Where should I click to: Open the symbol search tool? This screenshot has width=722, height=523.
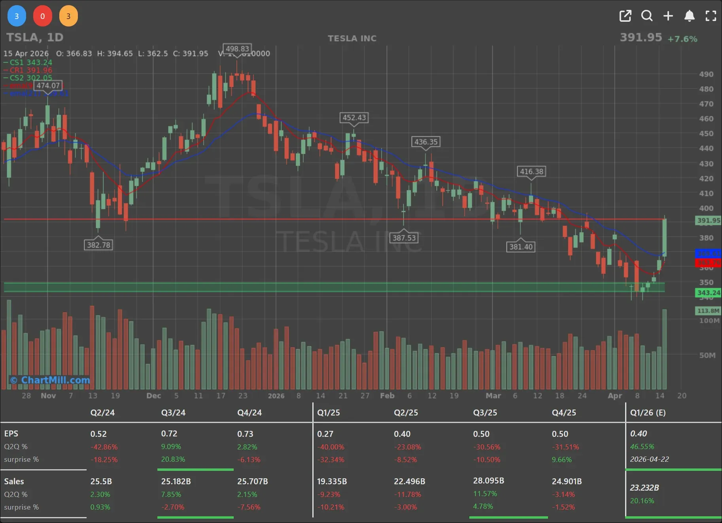[x=647, y=16]
